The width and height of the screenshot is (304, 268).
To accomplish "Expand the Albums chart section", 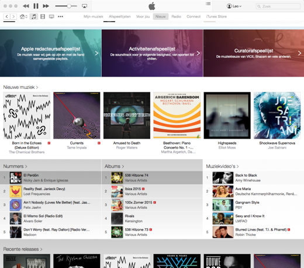I will 114,166.
